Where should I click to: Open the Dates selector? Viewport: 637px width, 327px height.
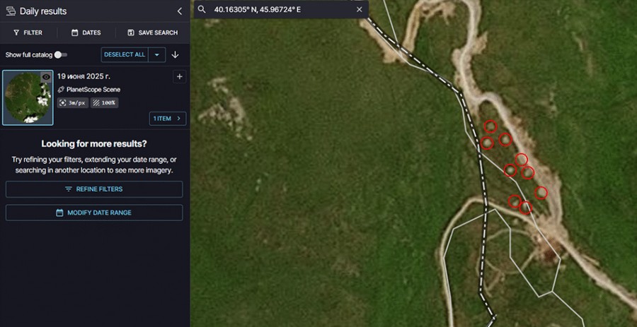(x=86, y=32)
